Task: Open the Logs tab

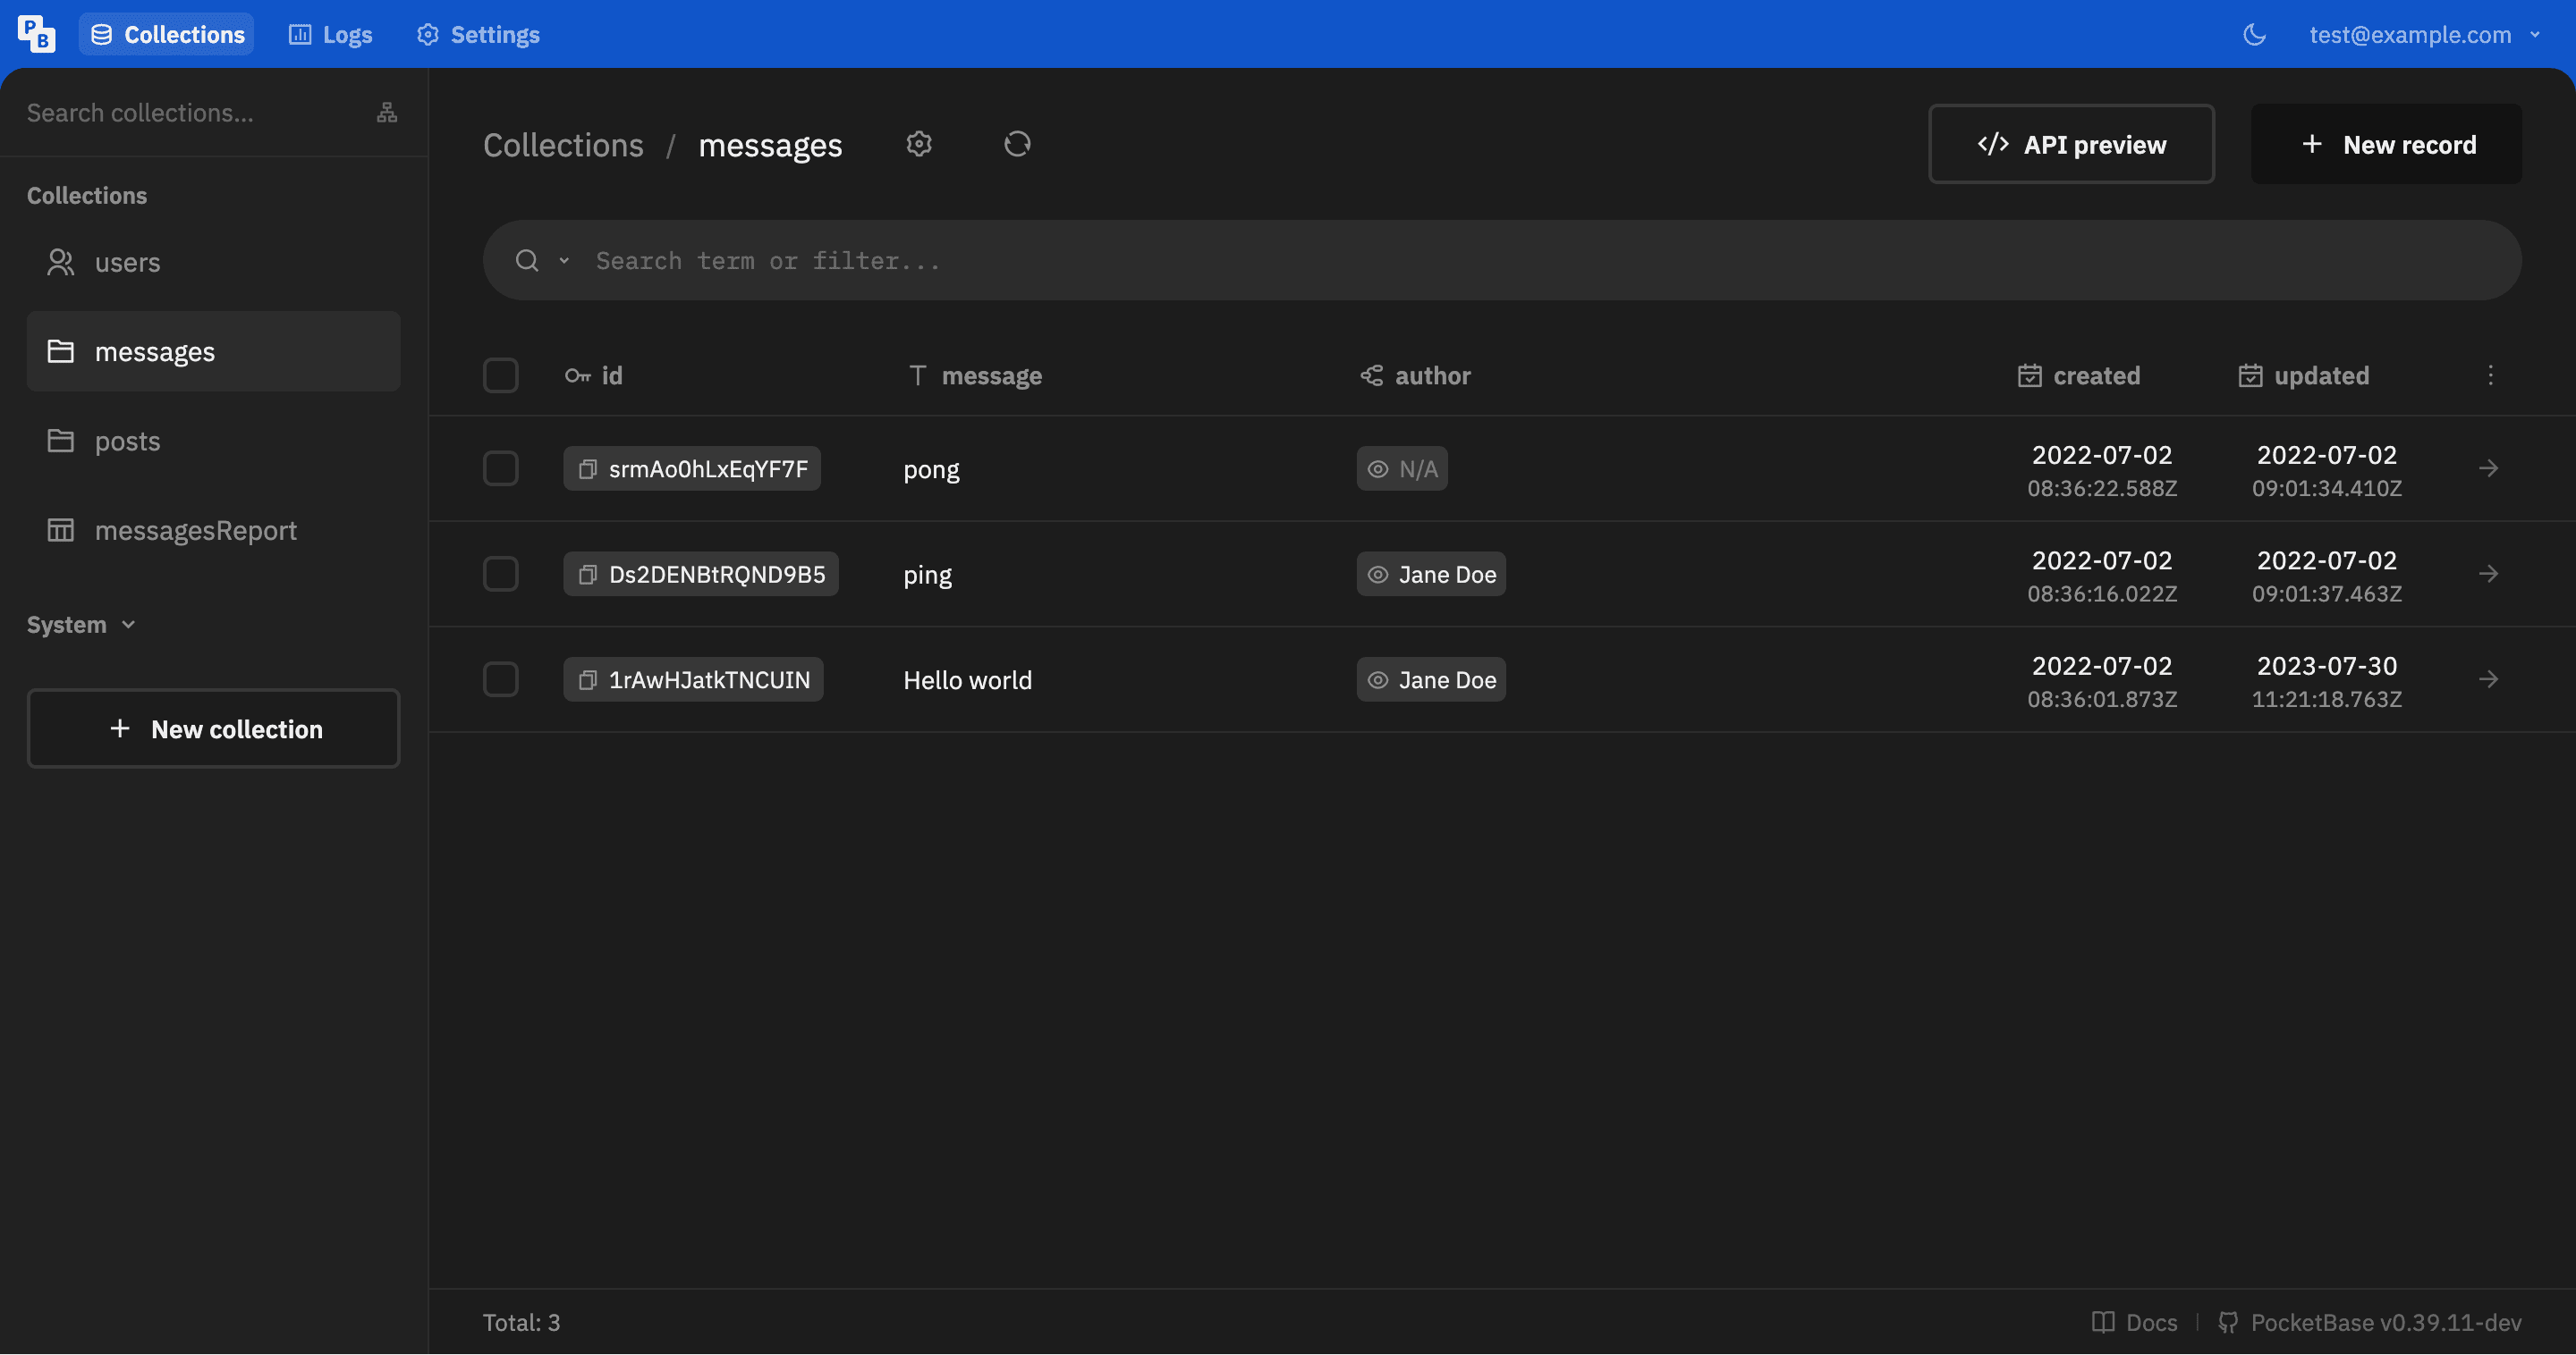Action: pyautogui.click(x=330, y=34)
